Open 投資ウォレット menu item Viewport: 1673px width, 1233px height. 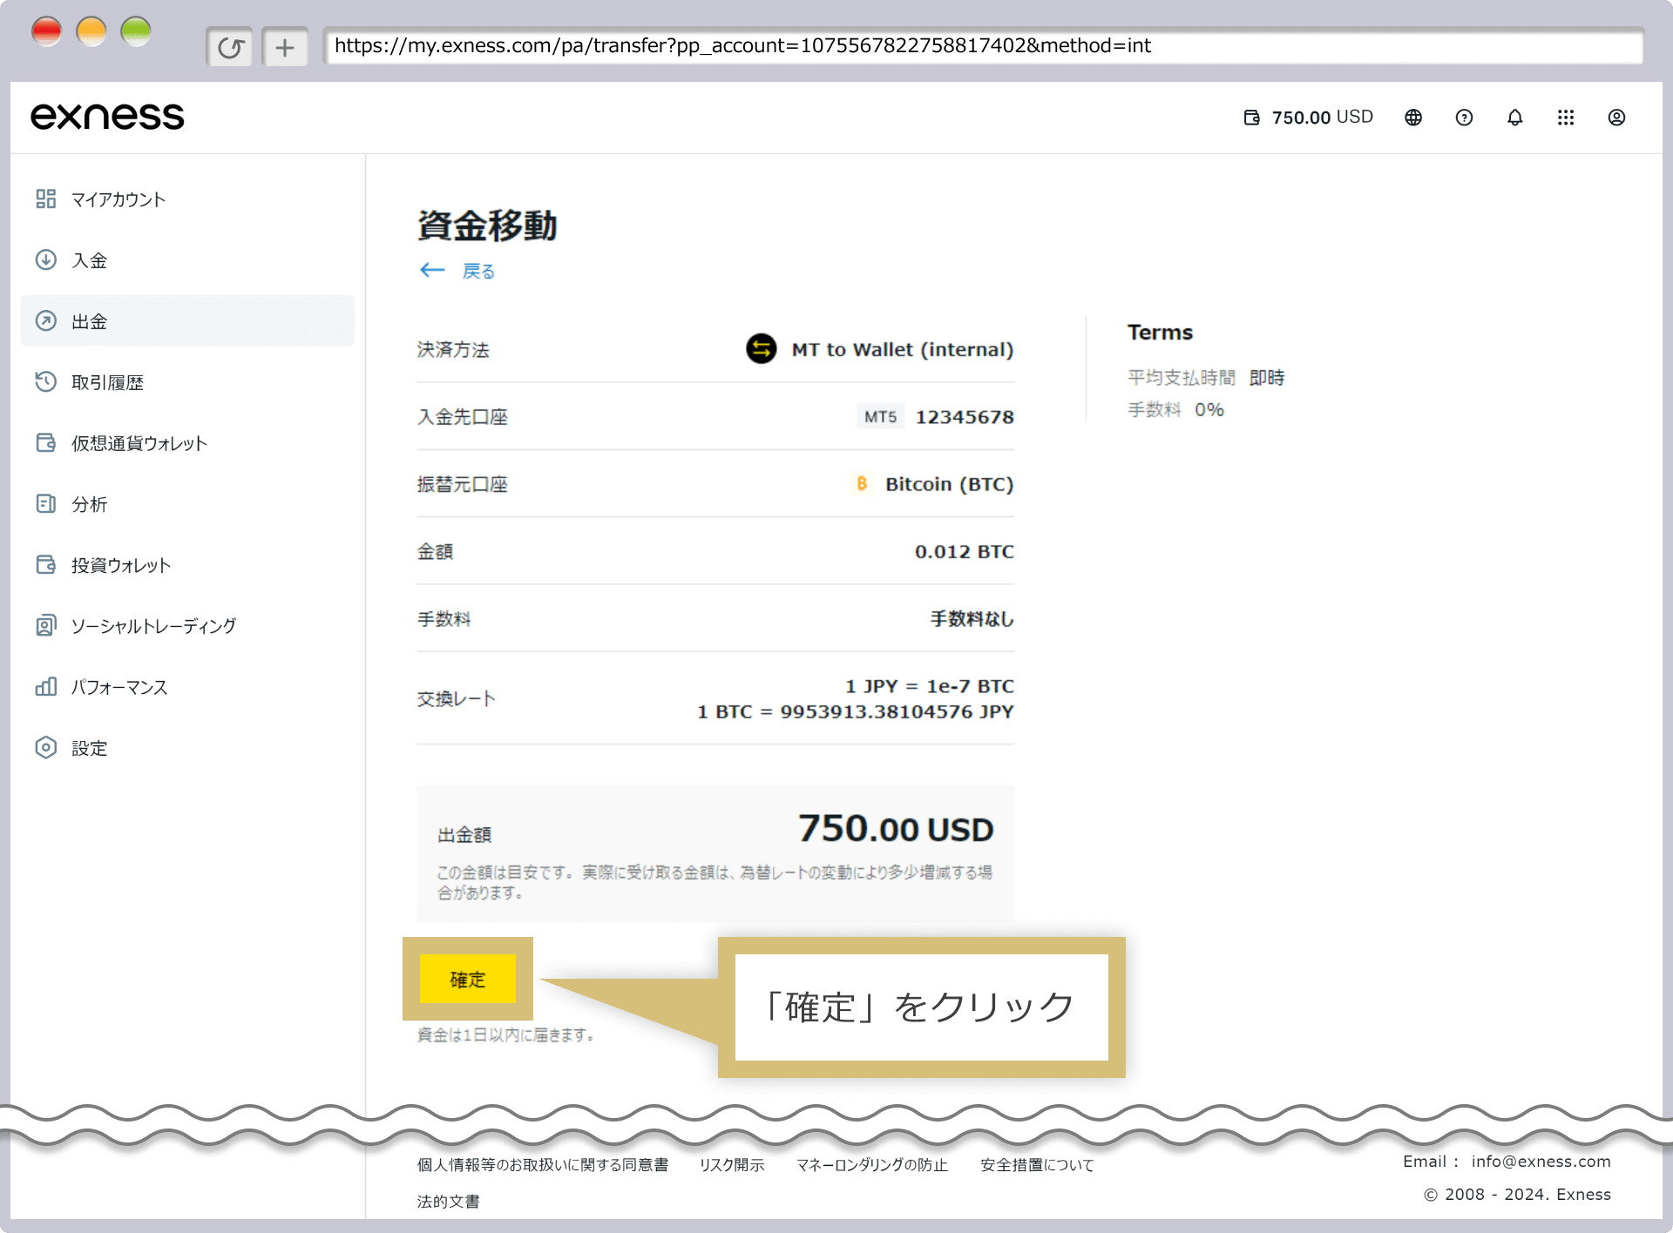pos(187,564)
